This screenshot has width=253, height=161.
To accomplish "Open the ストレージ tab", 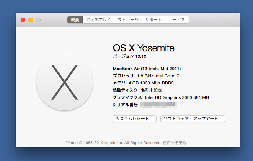I will [128, 20].
